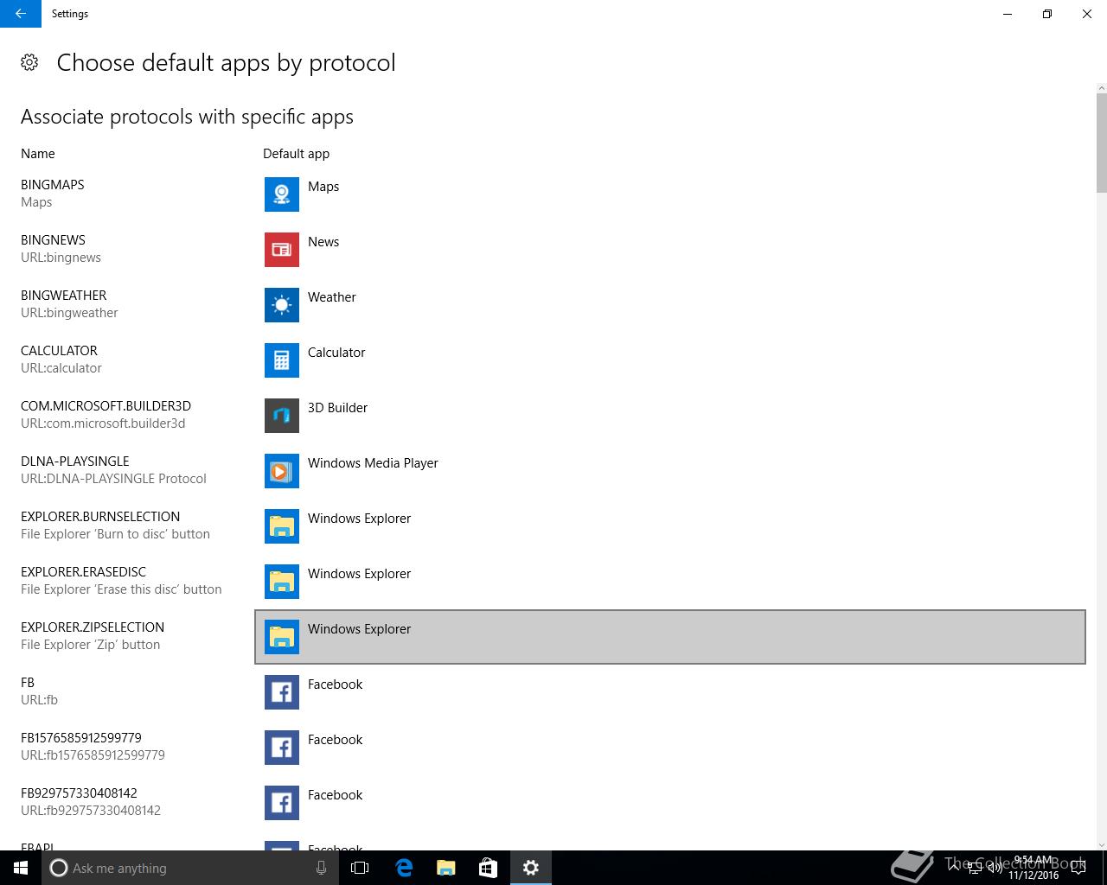Screen dimensions: 1107x885
Task: Click Facebook icon for FB1576585912599779
Action: [x=282, y=748]
